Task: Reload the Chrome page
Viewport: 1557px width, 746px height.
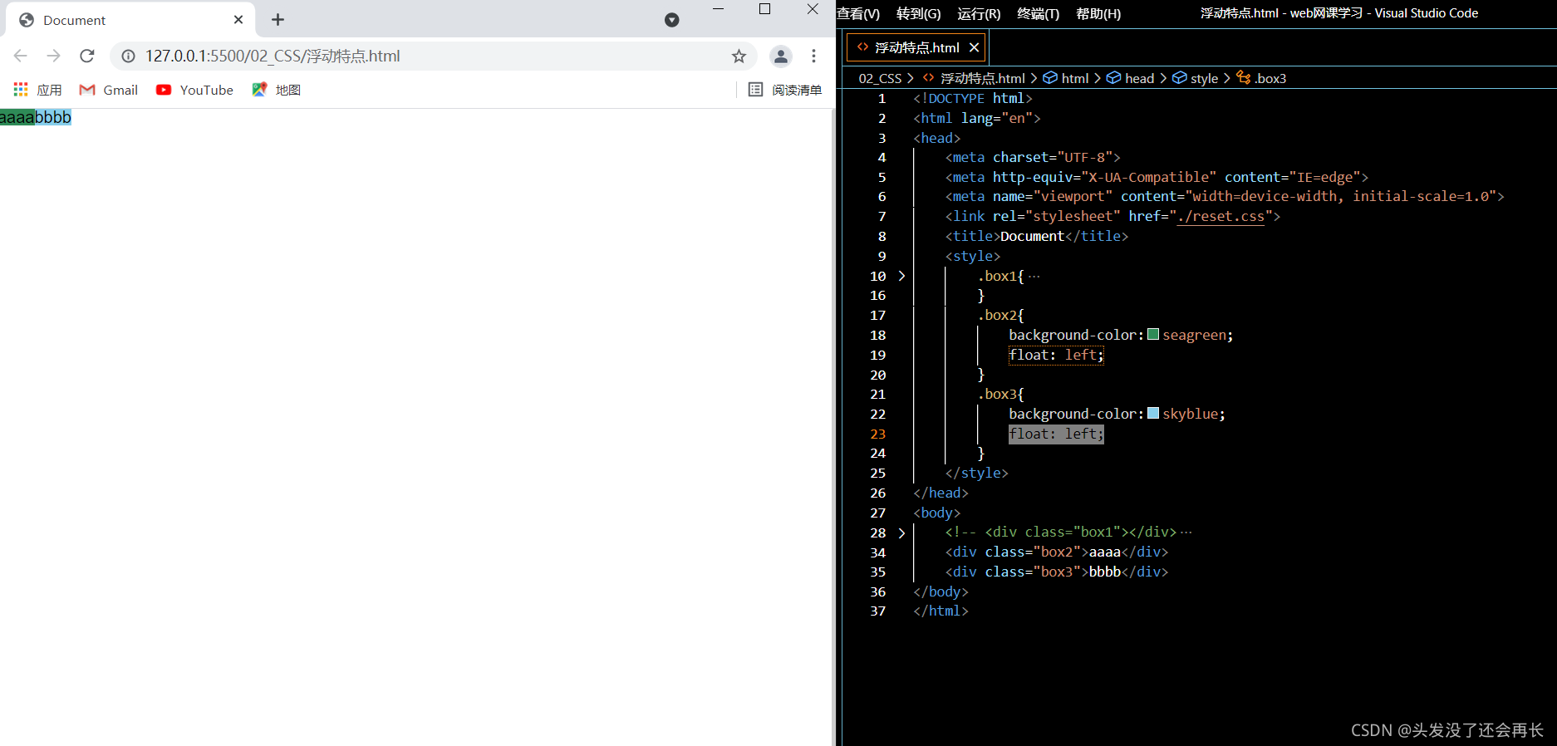Action: [x=87, y=56]
